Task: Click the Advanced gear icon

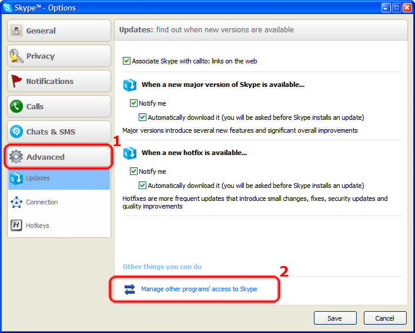Action: point(16,157)
